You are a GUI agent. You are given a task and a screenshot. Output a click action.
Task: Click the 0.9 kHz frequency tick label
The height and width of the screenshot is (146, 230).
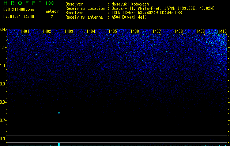(3, 84)
